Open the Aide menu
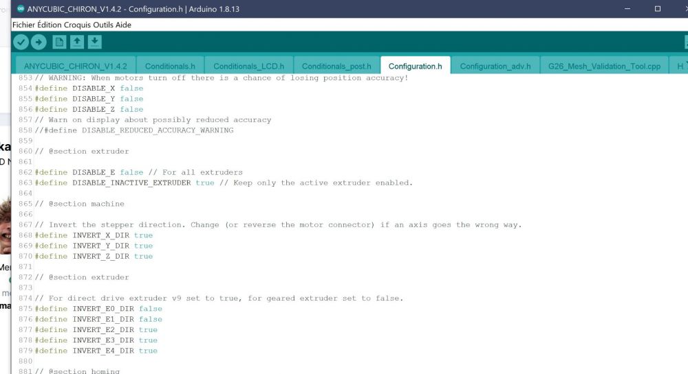This screenshot has height=374, width=688. pos(123,25)
